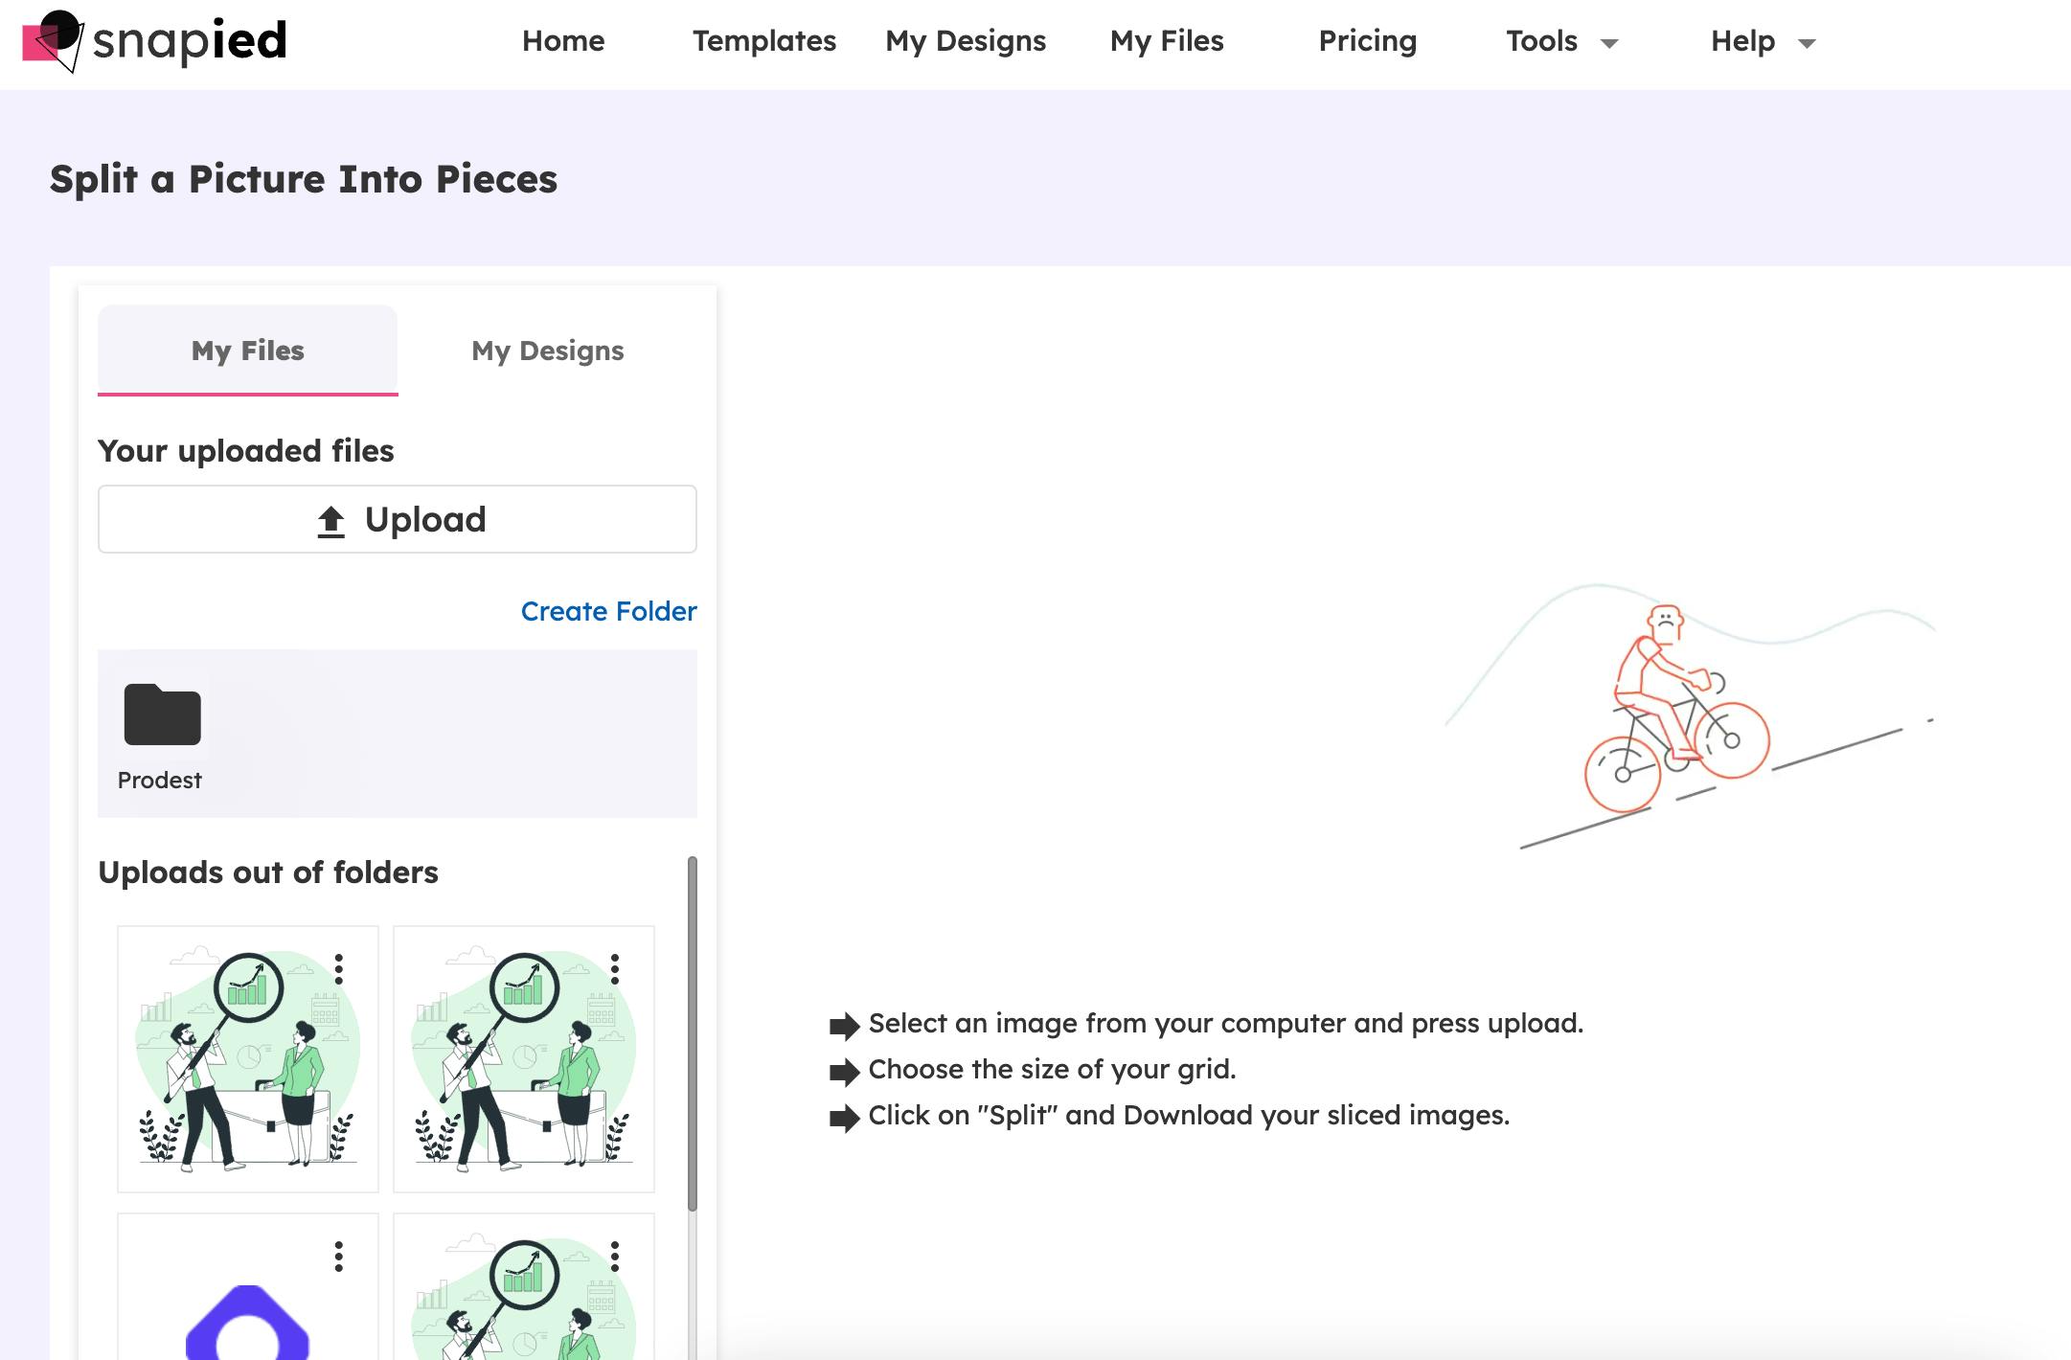Click the Create Folder link
Image resolution: width=2071 pixels, height=1360 pixels.
pos(609,611)
